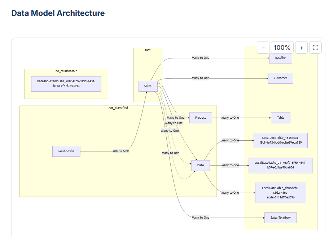
Task: Click the Many to One label near Reseller
Action: (x=201, y=57)
